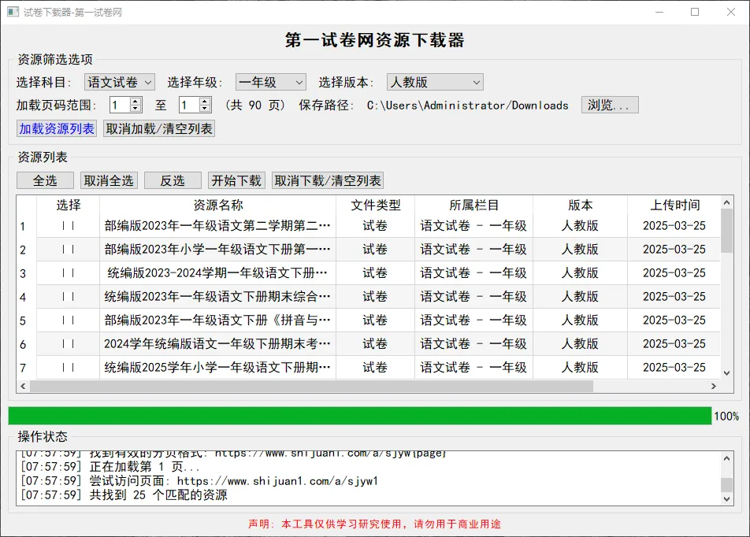
Task: Tick the checkbox in row 2
Action: click(68, 249)
